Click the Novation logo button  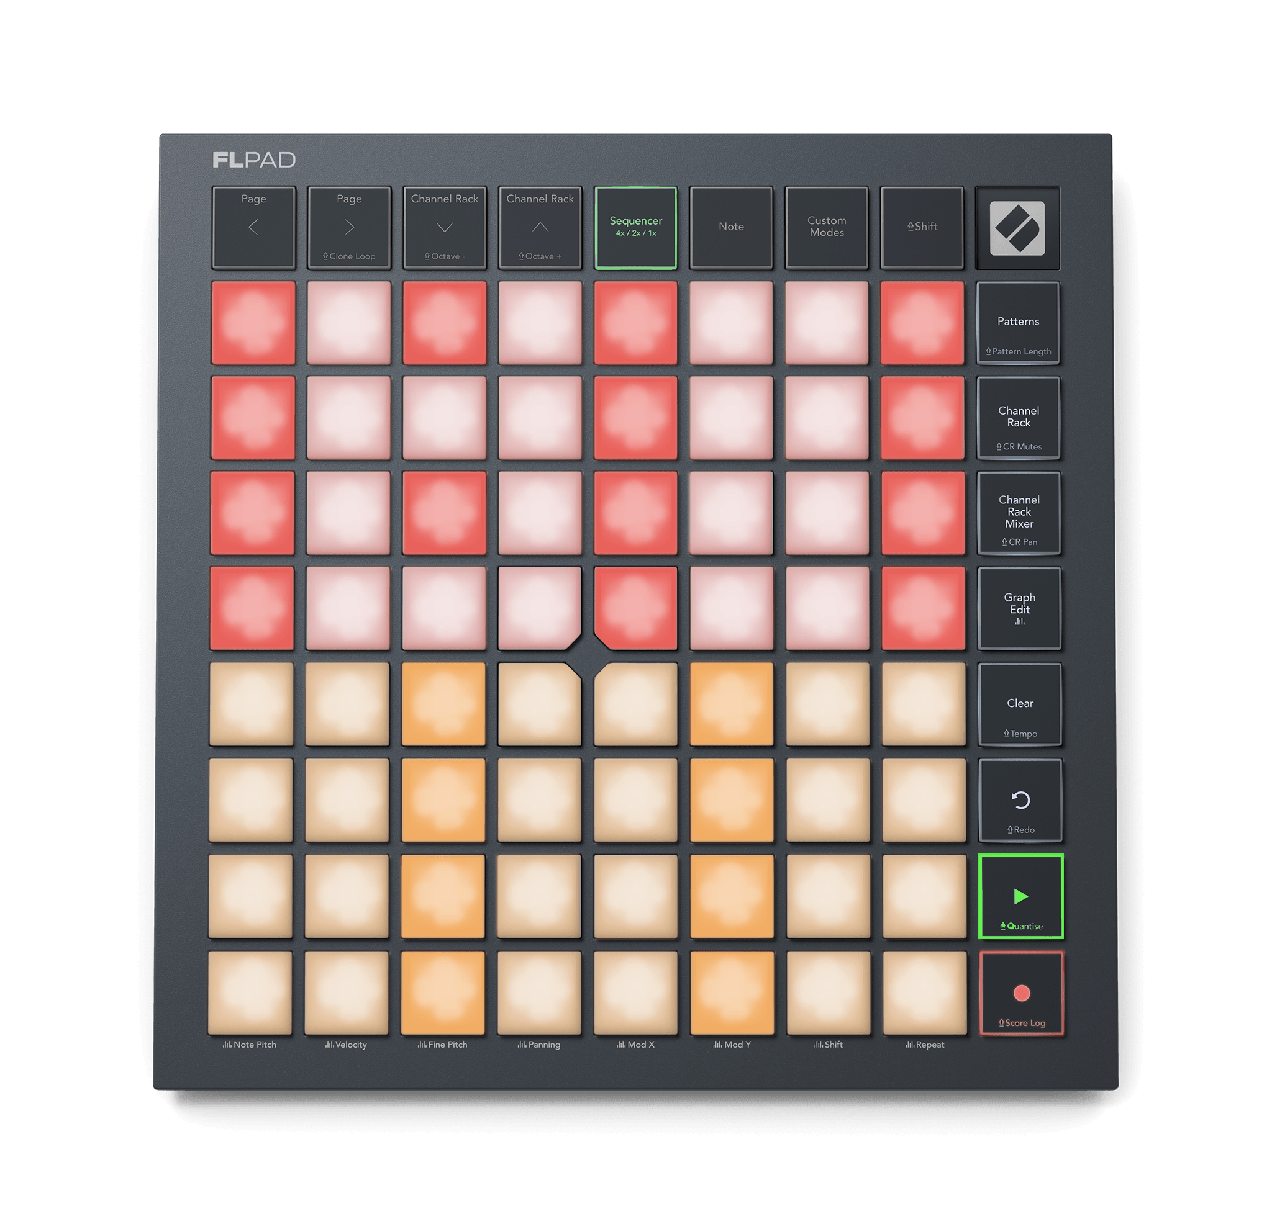coord(1017,228)
